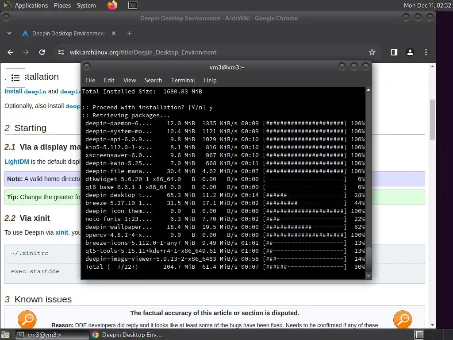Click the '2.2 Via xinit' heading
This screenshot has height=340, width=453.
point(27,218)
